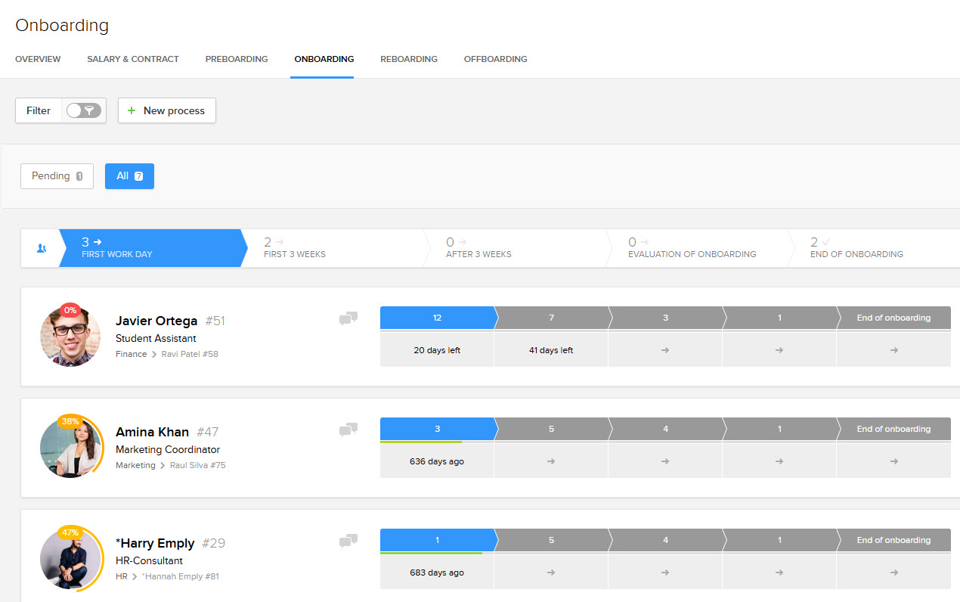Click the arrow in Javier's After 3 Weeks cell

[x=664, y=349]
